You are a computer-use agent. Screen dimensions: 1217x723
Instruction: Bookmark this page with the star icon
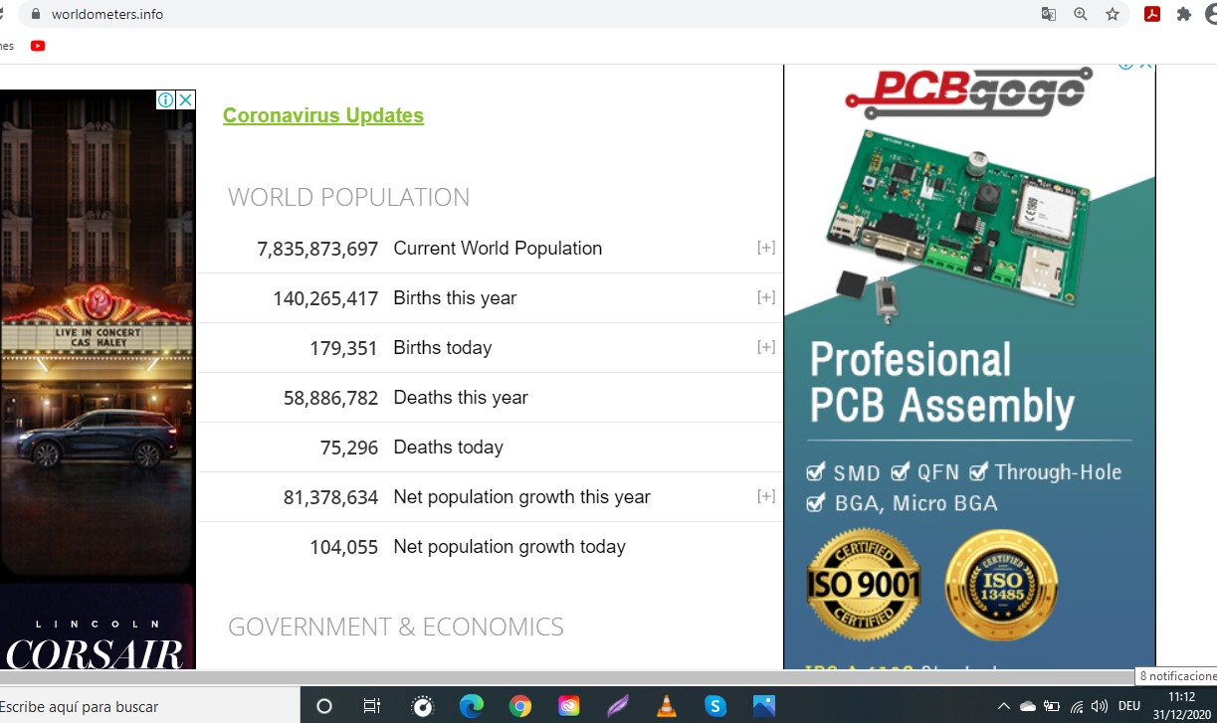click(x=1113, y=14)
